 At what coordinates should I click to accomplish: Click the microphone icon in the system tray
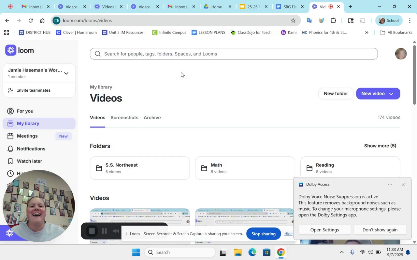coord(352,252)
